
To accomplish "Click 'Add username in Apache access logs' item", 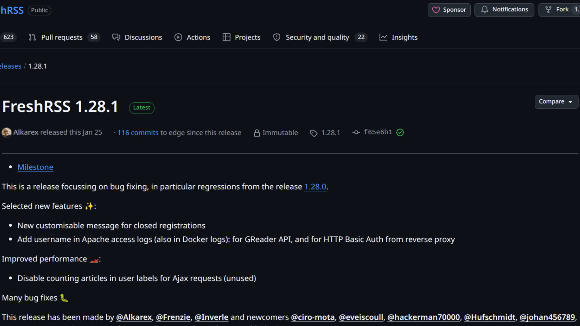I will coord(236,239).
